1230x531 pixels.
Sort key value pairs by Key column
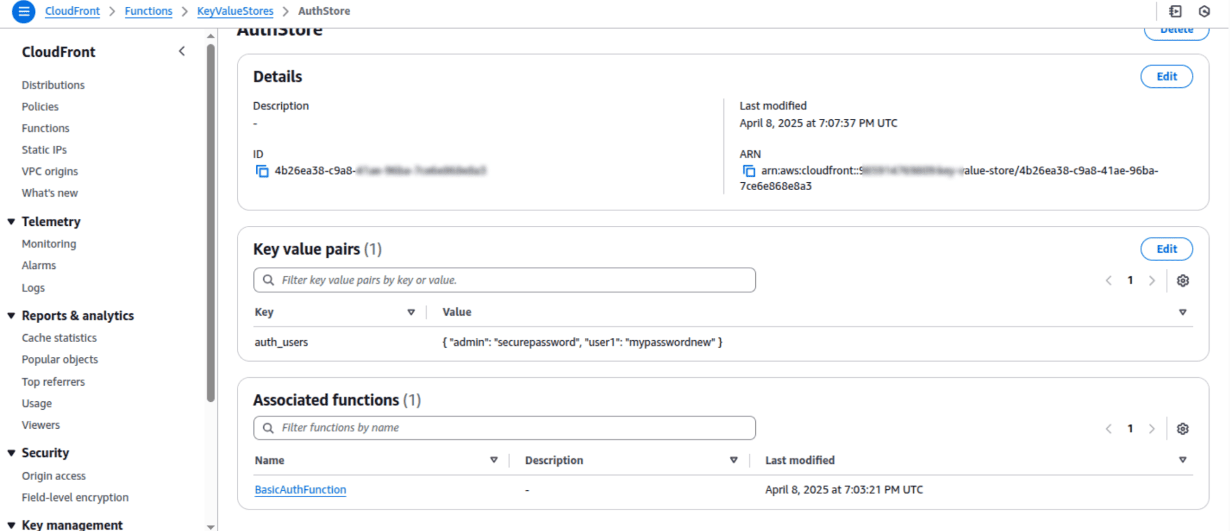click(x=411, y=313)
